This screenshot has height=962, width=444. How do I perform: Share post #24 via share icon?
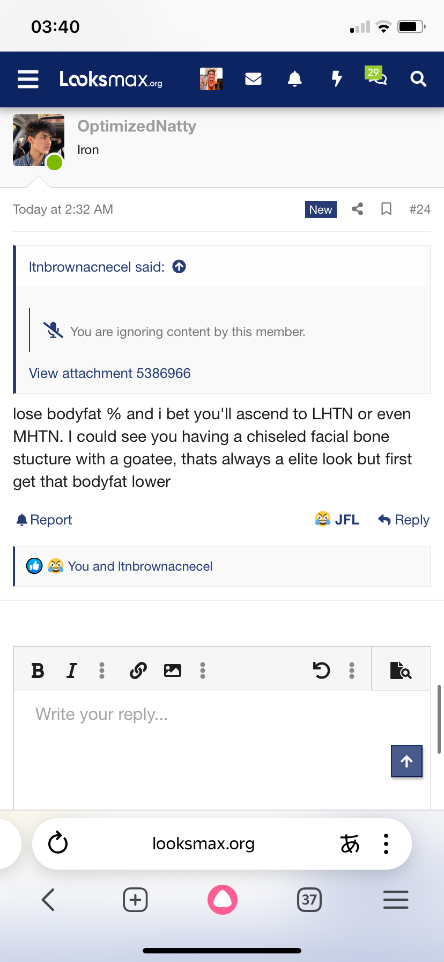(x=358, y=209)
